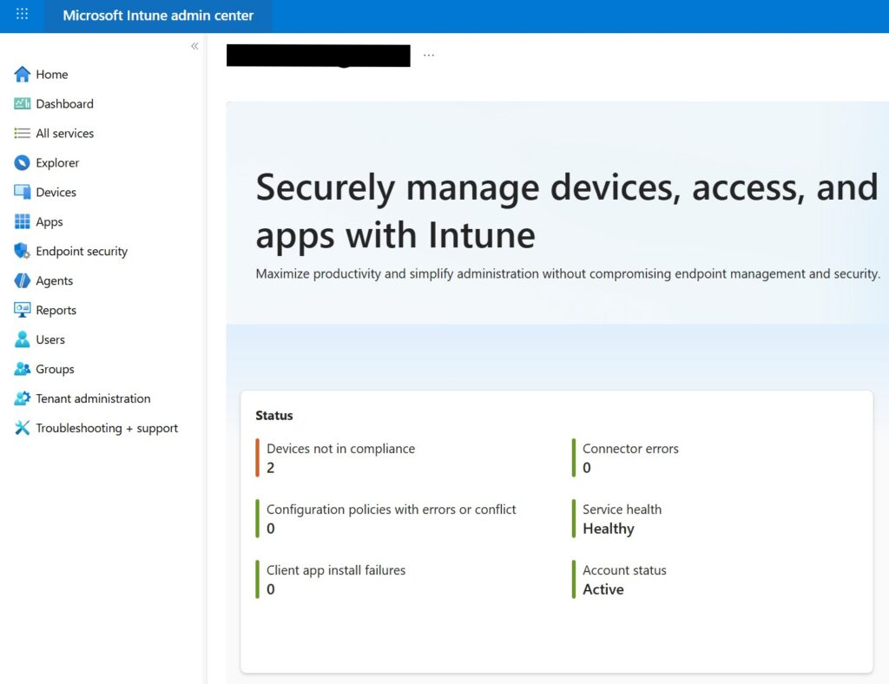Screen dimensions: 889x684
Task: Click the Home house icon
Action: click(23, 75)
